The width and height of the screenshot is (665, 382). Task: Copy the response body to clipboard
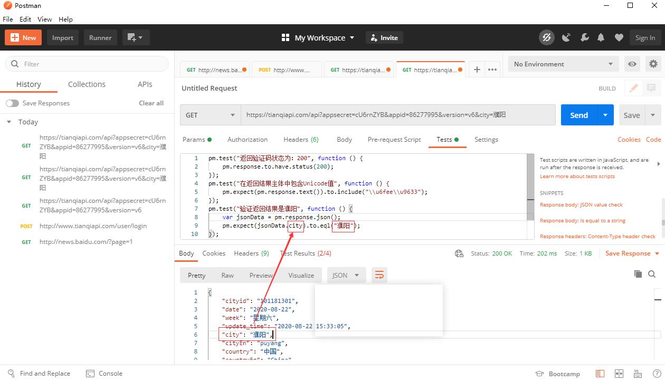click(638, 274)
